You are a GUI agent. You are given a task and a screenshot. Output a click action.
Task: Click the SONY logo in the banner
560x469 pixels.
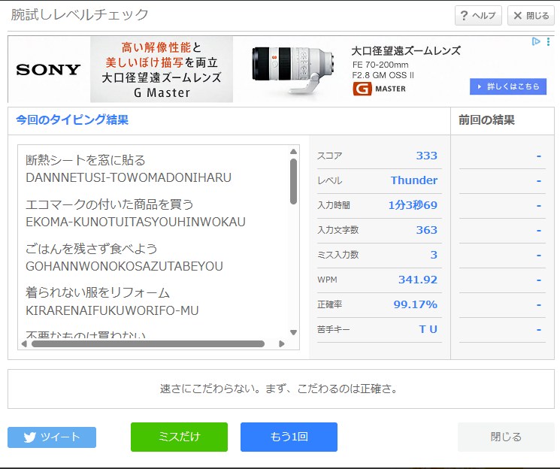point(48,70)
